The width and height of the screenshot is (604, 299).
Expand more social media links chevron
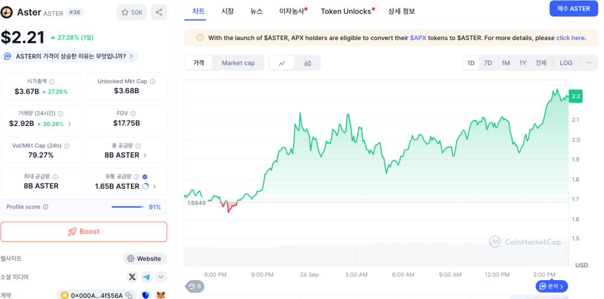coord(161,277)
